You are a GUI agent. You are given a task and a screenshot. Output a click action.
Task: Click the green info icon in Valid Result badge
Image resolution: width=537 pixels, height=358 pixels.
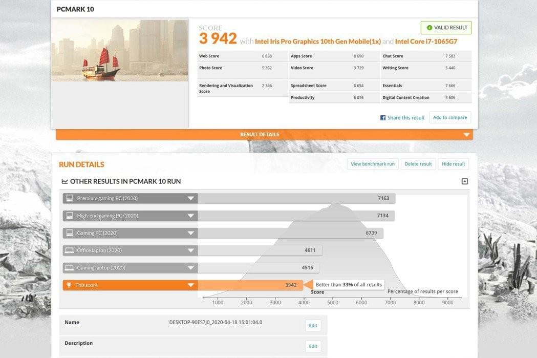pos(429,28)
